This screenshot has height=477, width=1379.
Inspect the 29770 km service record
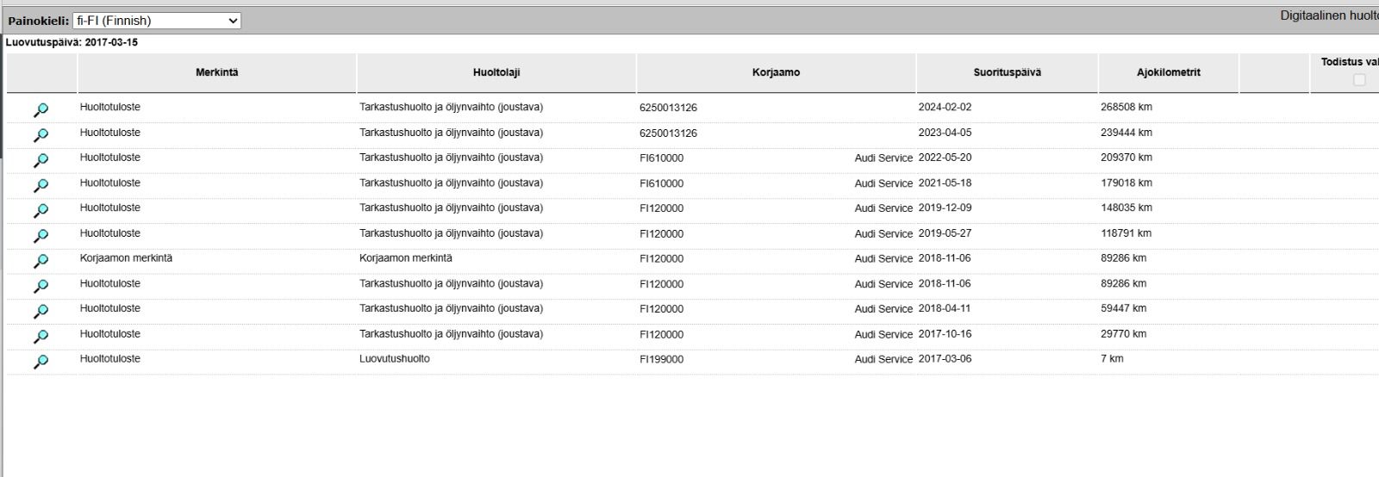(x=41, y=337)
